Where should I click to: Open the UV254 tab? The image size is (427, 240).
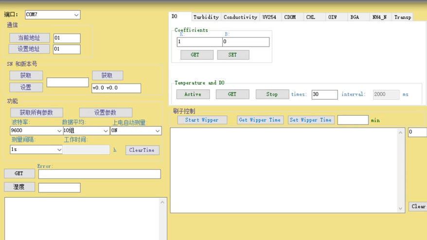click(269, 17)
